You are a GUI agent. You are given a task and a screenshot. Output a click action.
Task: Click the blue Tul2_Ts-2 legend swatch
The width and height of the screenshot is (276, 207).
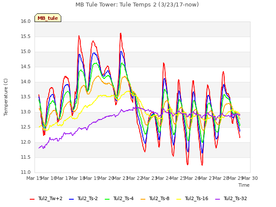71,199
